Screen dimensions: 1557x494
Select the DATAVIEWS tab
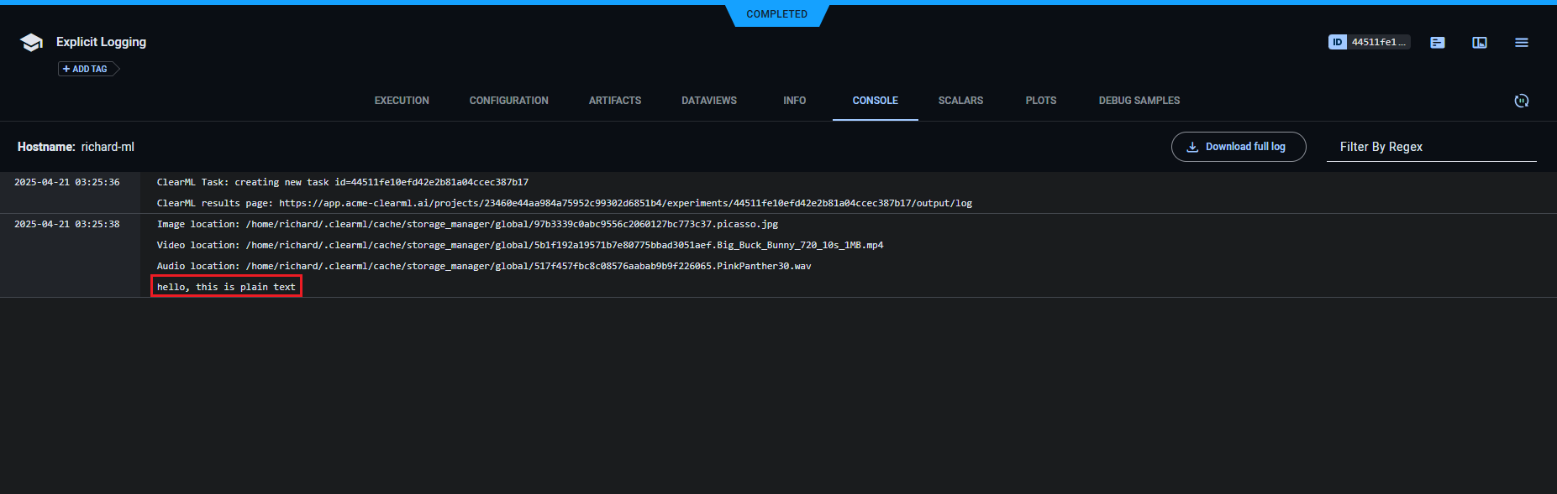[x=709, y=101]
